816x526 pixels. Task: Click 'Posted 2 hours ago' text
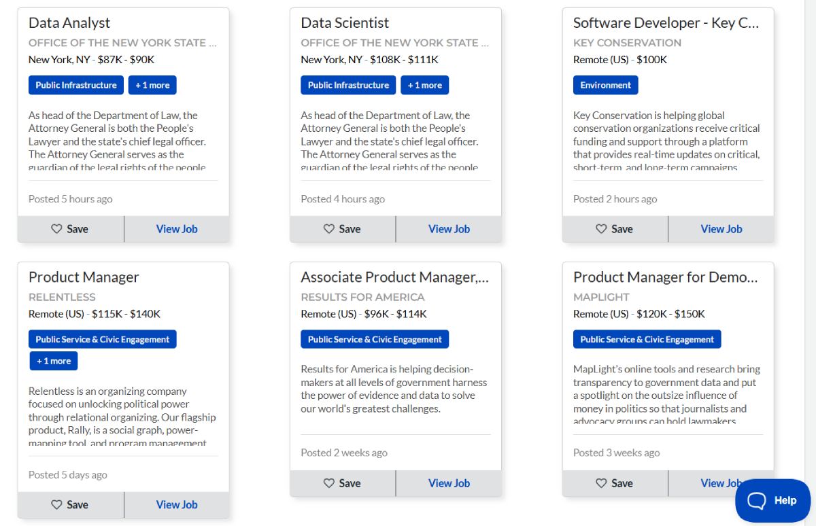point(615,199)
